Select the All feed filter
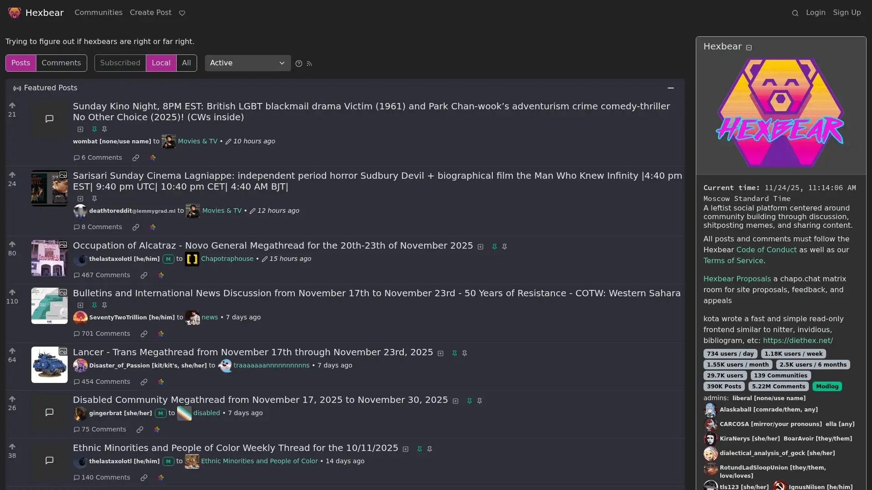The image size is (872, 490). click(x=187, y=63)
